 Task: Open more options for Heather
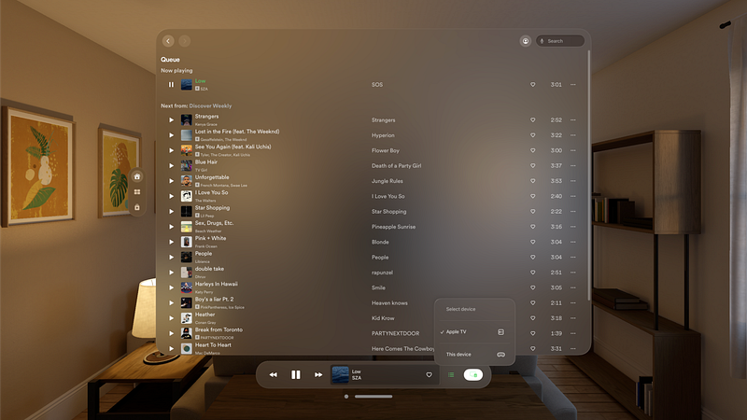coord(573,318)
